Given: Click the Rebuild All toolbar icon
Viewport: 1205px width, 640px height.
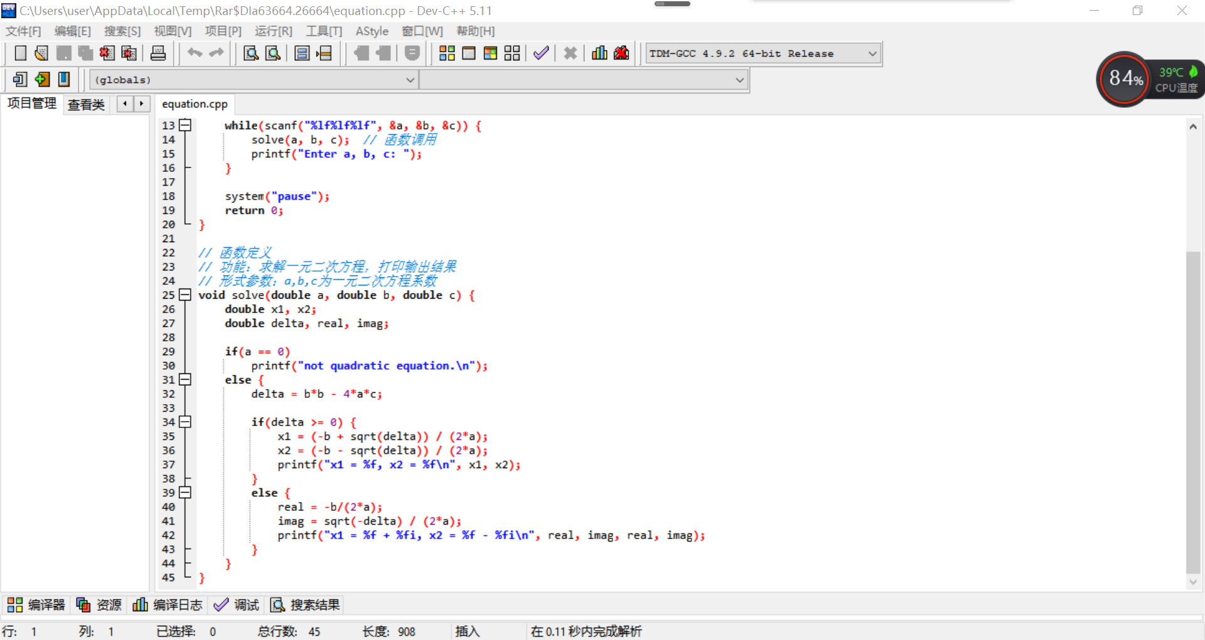Looking at the screenshot, I should click(x=512, y=53).
